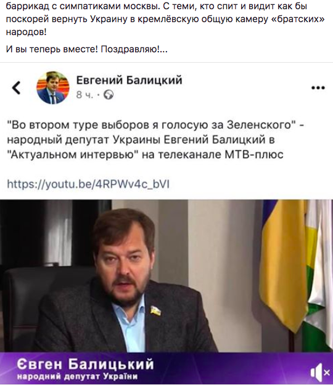Image resolution: width=333 pixels, height=385 pixels.
Task: Click the line И вы теперь вместе!
Action: click(52, 50)
